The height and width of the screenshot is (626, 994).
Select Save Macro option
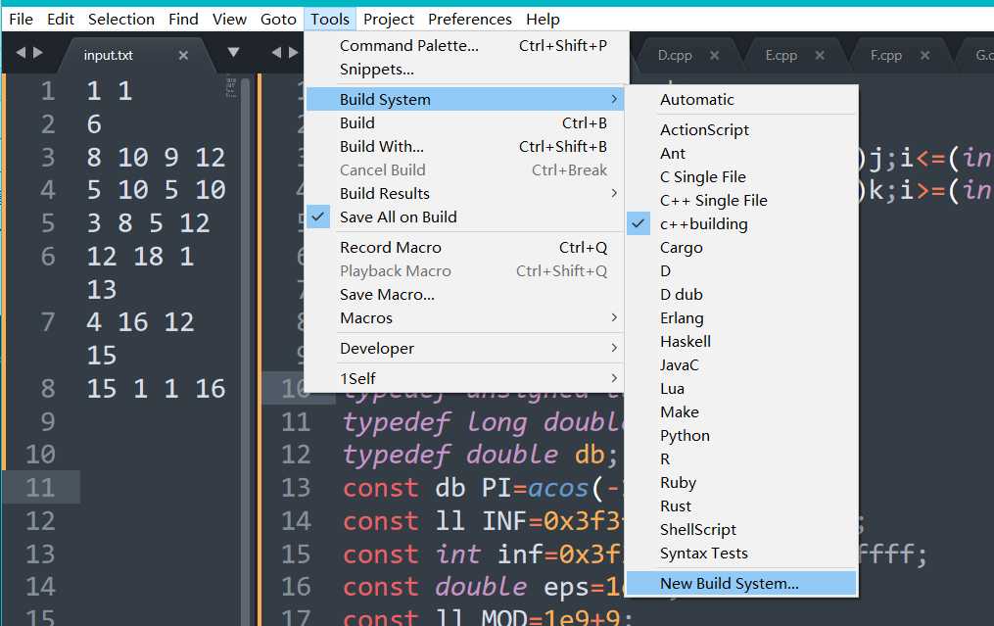(x=464, y=294)
